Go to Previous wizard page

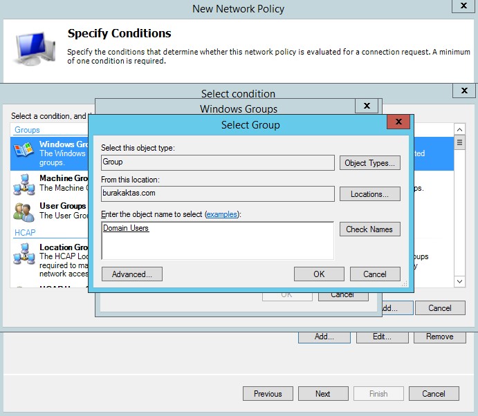coord(268,394)
